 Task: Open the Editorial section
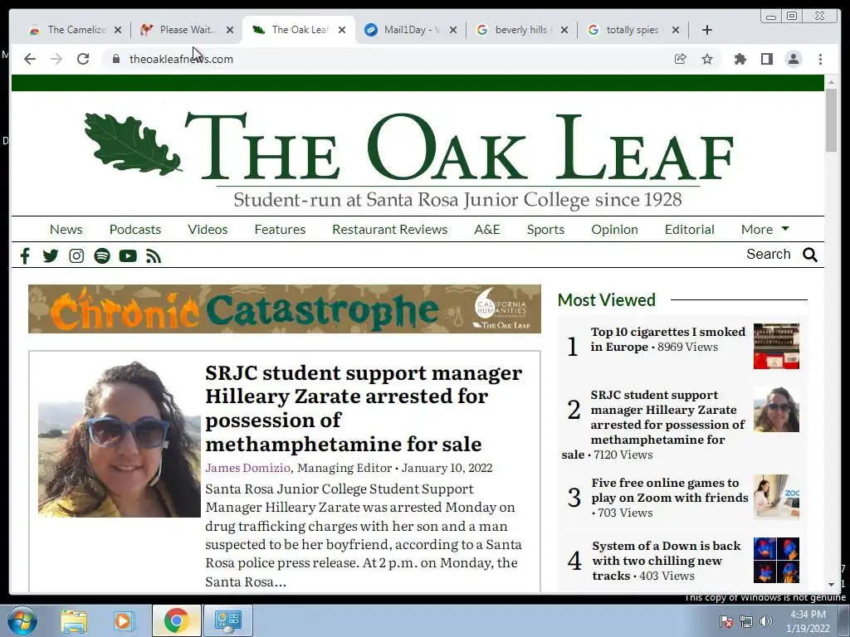[x=690, y=229]
